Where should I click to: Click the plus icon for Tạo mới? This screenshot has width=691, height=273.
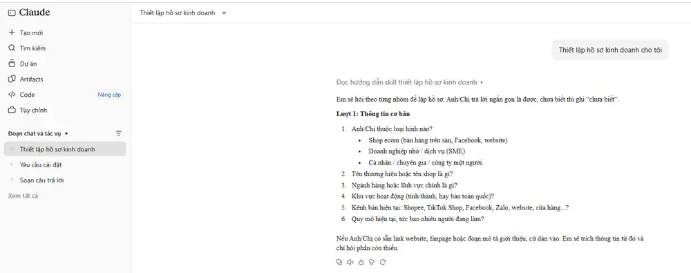click(x=12, y=32)
